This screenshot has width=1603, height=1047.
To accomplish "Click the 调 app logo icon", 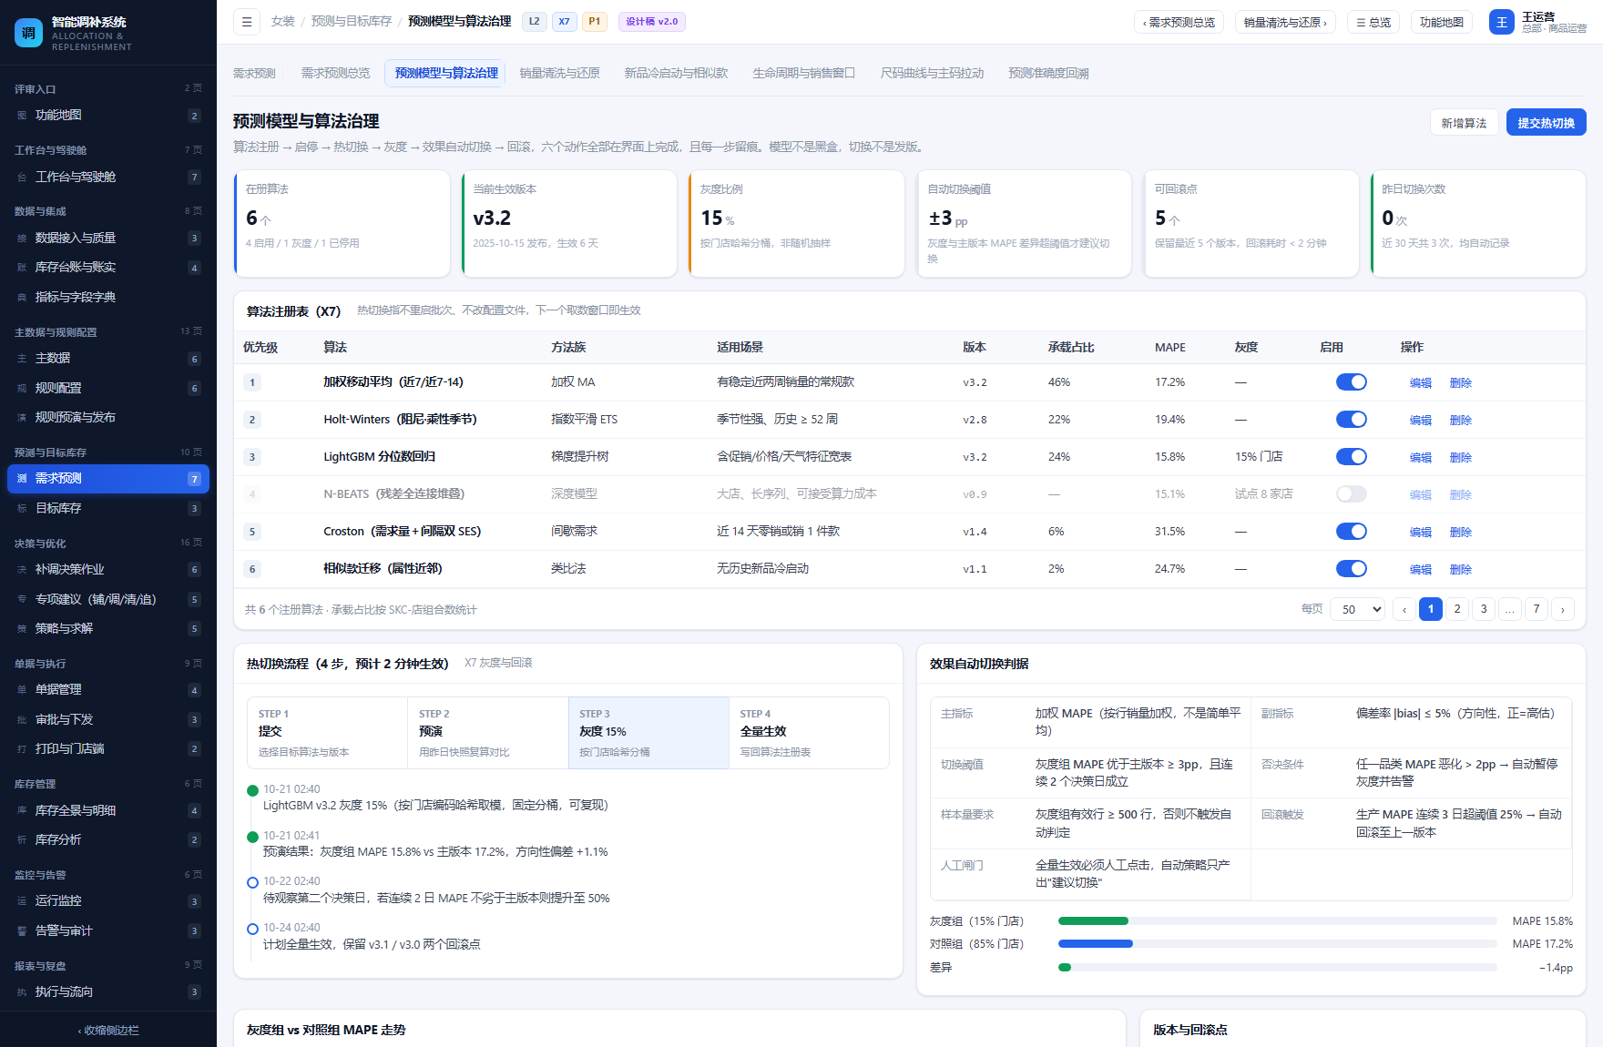I will 28,33.
